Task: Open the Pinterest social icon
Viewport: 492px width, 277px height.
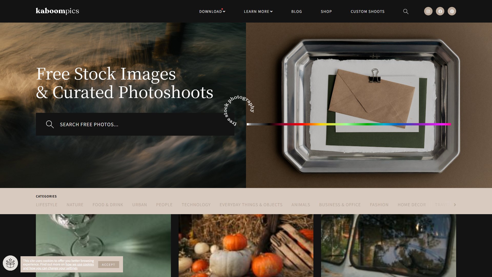Action: pos(452,11)
